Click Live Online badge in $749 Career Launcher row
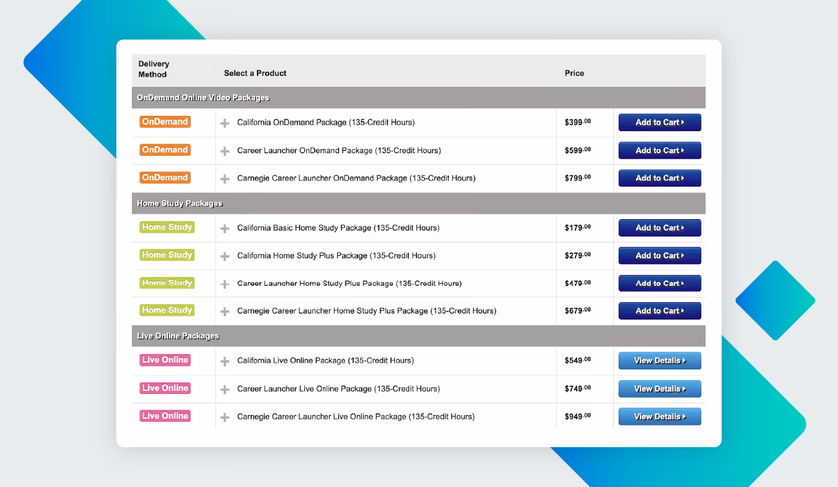The width and height of the screenshot is (838, 487). tap(165, 388)
